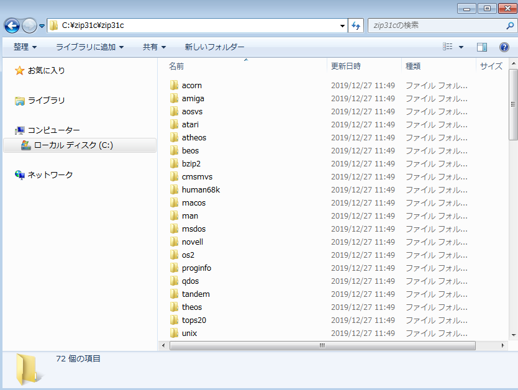Select the man folder icon
This screenshot has height=390, width=518.
[174, 215]
